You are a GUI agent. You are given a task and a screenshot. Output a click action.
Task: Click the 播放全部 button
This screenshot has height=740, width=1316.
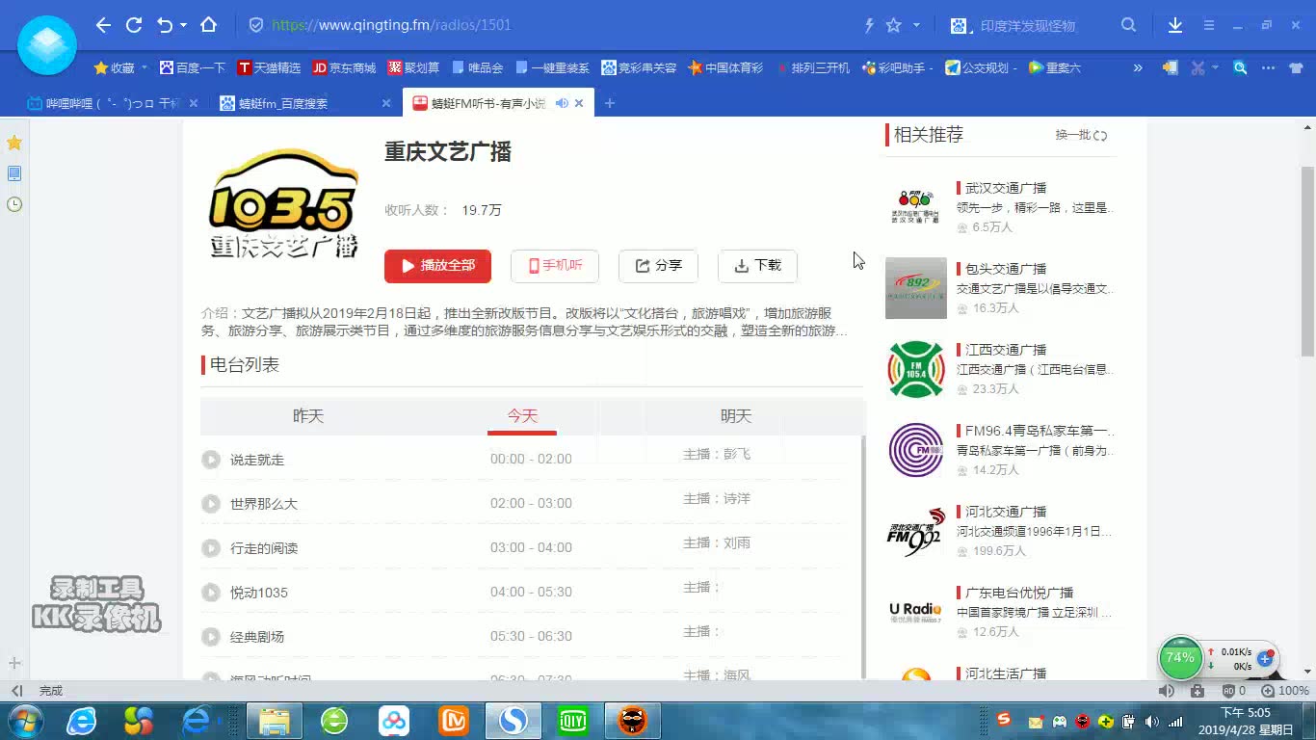point(437,266)
